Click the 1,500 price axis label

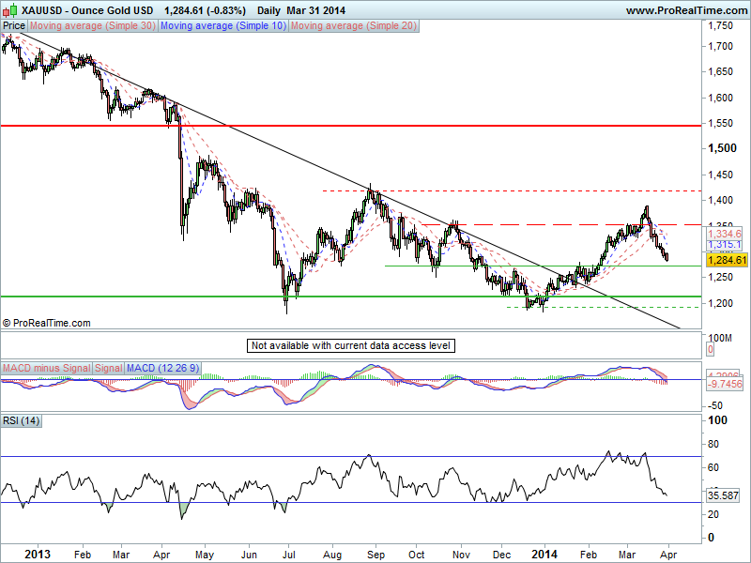tap(722, 148)
